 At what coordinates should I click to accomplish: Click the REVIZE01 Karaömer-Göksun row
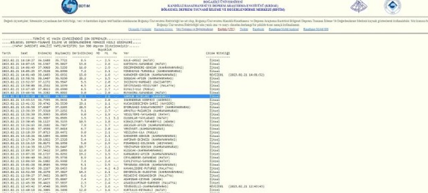click(x=133, y=75)
